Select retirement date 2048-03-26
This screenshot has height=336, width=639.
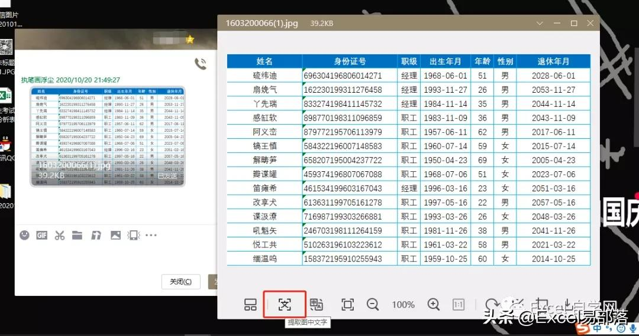pyautogui.click(x=553, y=216)
